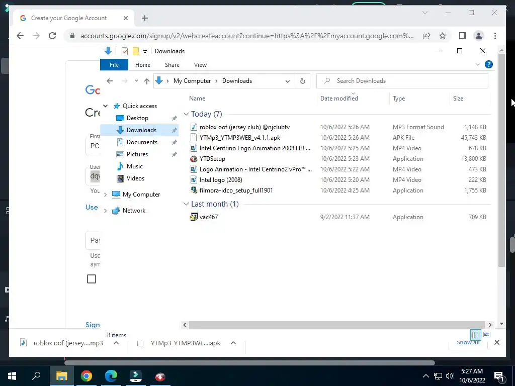This screenshot has width=515, height=386.
Task: Share this page from the Chrome address bar
Action: coord(426,36)
